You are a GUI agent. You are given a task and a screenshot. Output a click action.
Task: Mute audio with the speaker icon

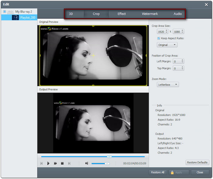click(87, 163)
